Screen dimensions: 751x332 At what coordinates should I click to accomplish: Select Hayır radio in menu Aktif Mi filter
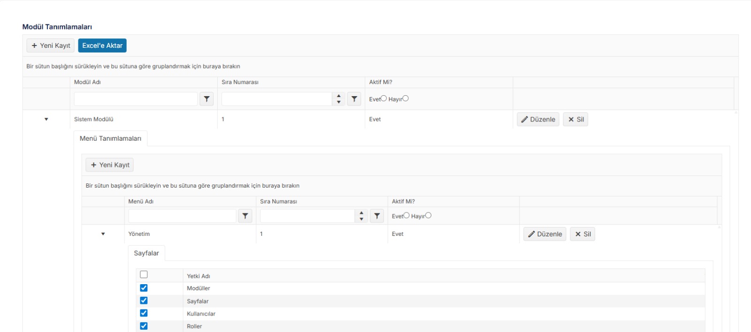pyautogui.click(x=429, y=216)
